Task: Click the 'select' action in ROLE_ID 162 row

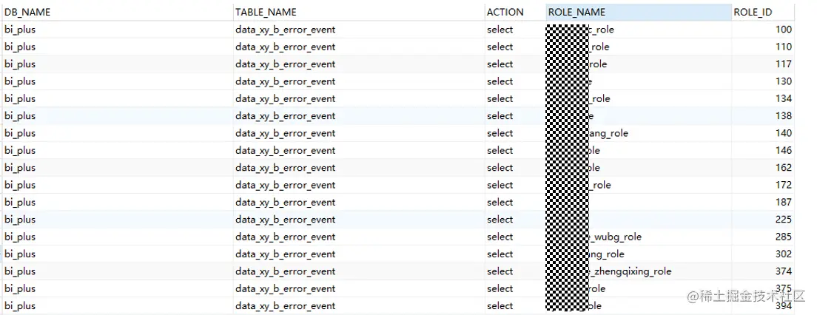Action: 500,168
